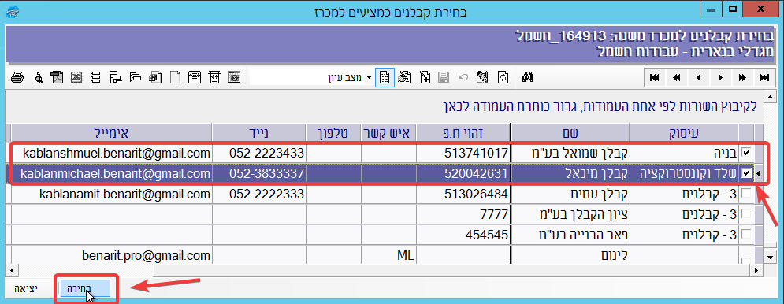Click the binoculars search icon

(x=529, y=77)
